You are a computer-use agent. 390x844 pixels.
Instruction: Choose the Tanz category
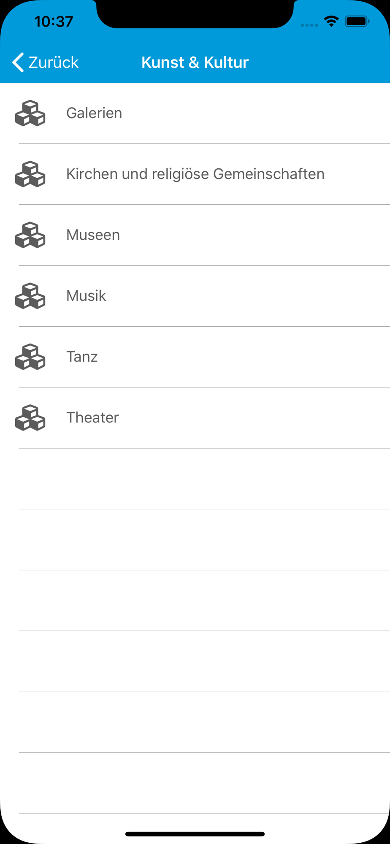point(195,357)
